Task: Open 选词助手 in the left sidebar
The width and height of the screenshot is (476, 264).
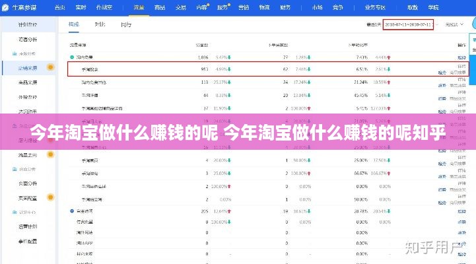Action: [x=28, y=112]
